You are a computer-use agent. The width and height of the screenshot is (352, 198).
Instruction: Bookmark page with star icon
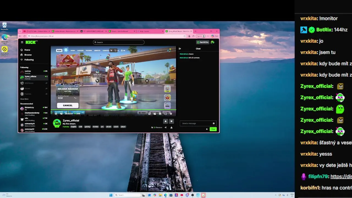tap(185, 36)
